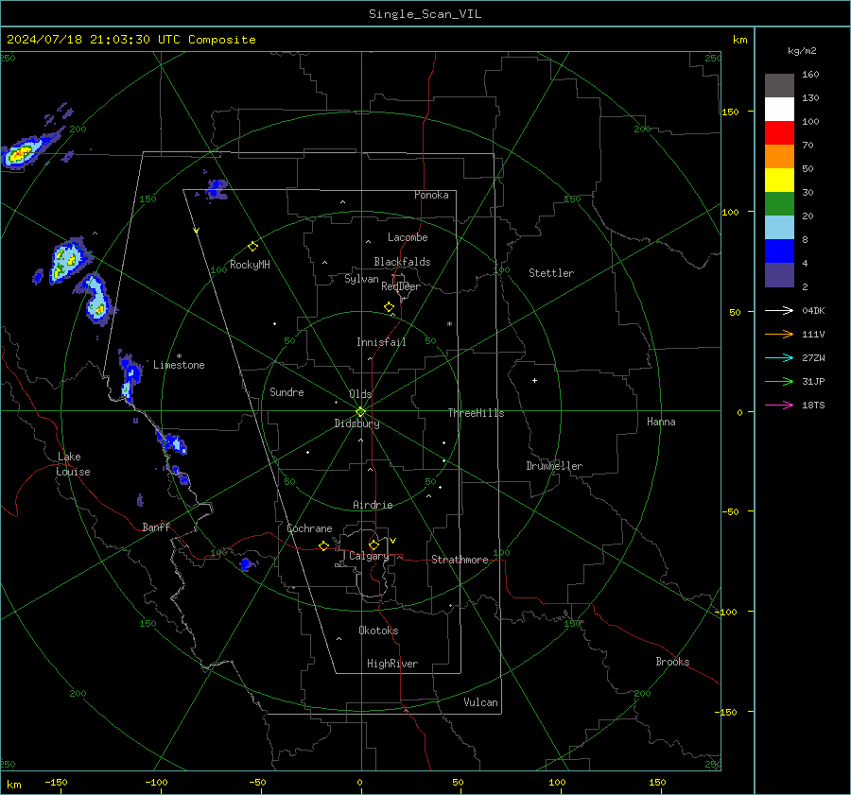
Task: Click the Sylvan label on the map
Action: [x=361, y=279]
